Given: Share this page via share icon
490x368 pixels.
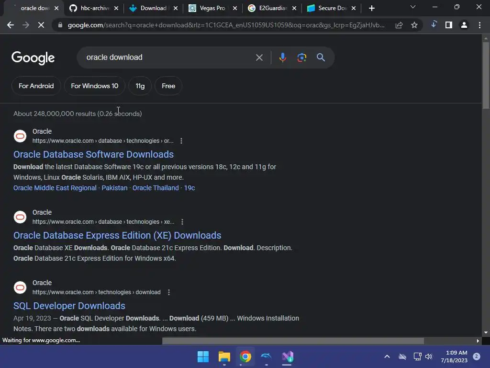Looking at the screenshot, I should [399, 25].
